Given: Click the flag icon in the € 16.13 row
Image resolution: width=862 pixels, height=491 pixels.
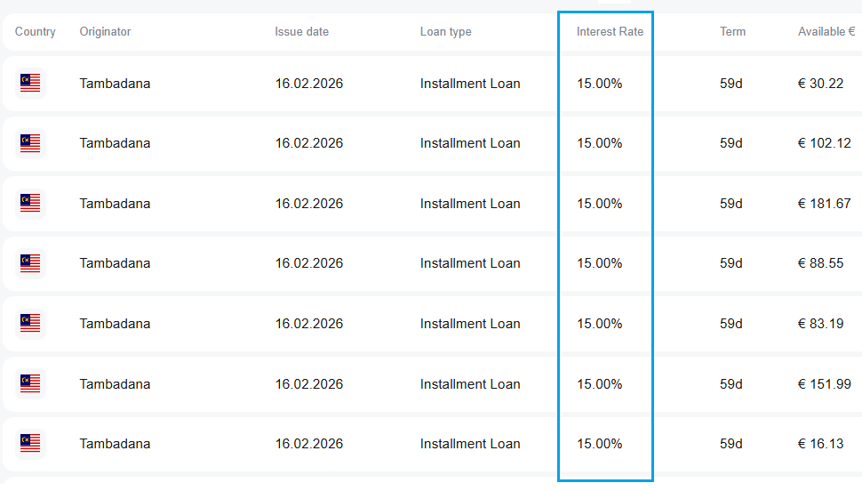Looking at the screenshot, I should click(30, 444).
